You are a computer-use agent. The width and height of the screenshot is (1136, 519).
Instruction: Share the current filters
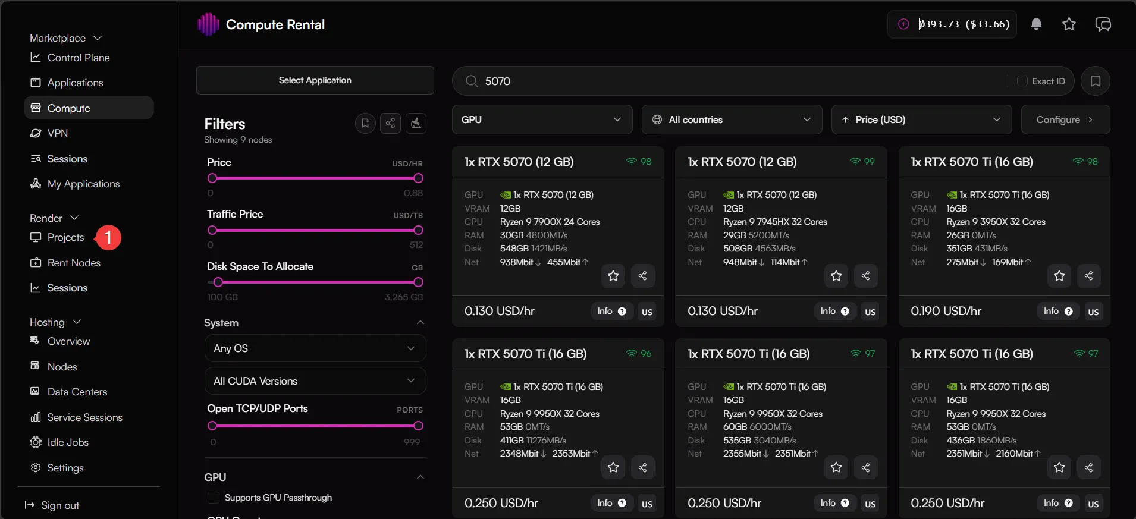pos(390,123)
